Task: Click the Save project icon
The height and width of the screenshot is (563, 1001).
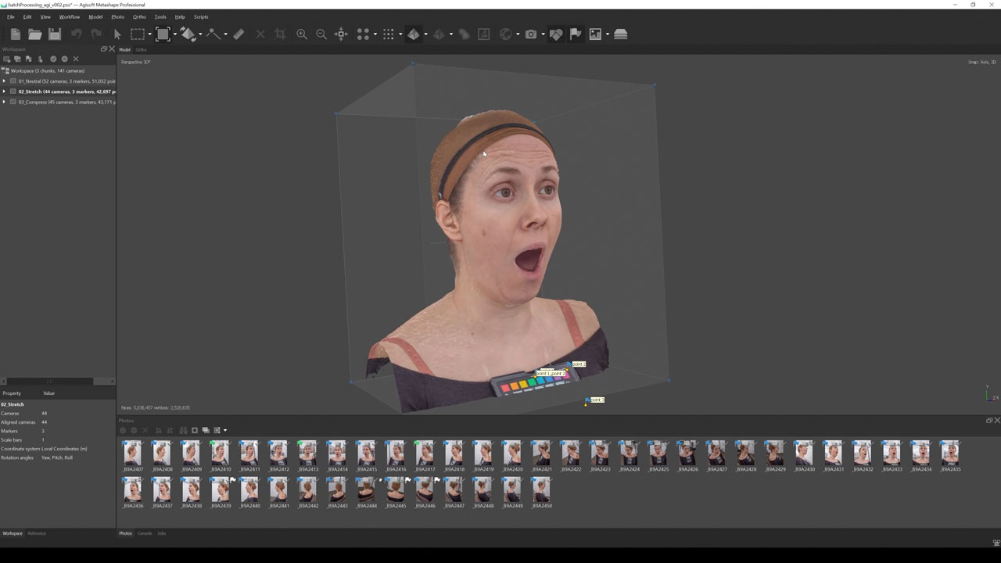Action: [54, 34]
